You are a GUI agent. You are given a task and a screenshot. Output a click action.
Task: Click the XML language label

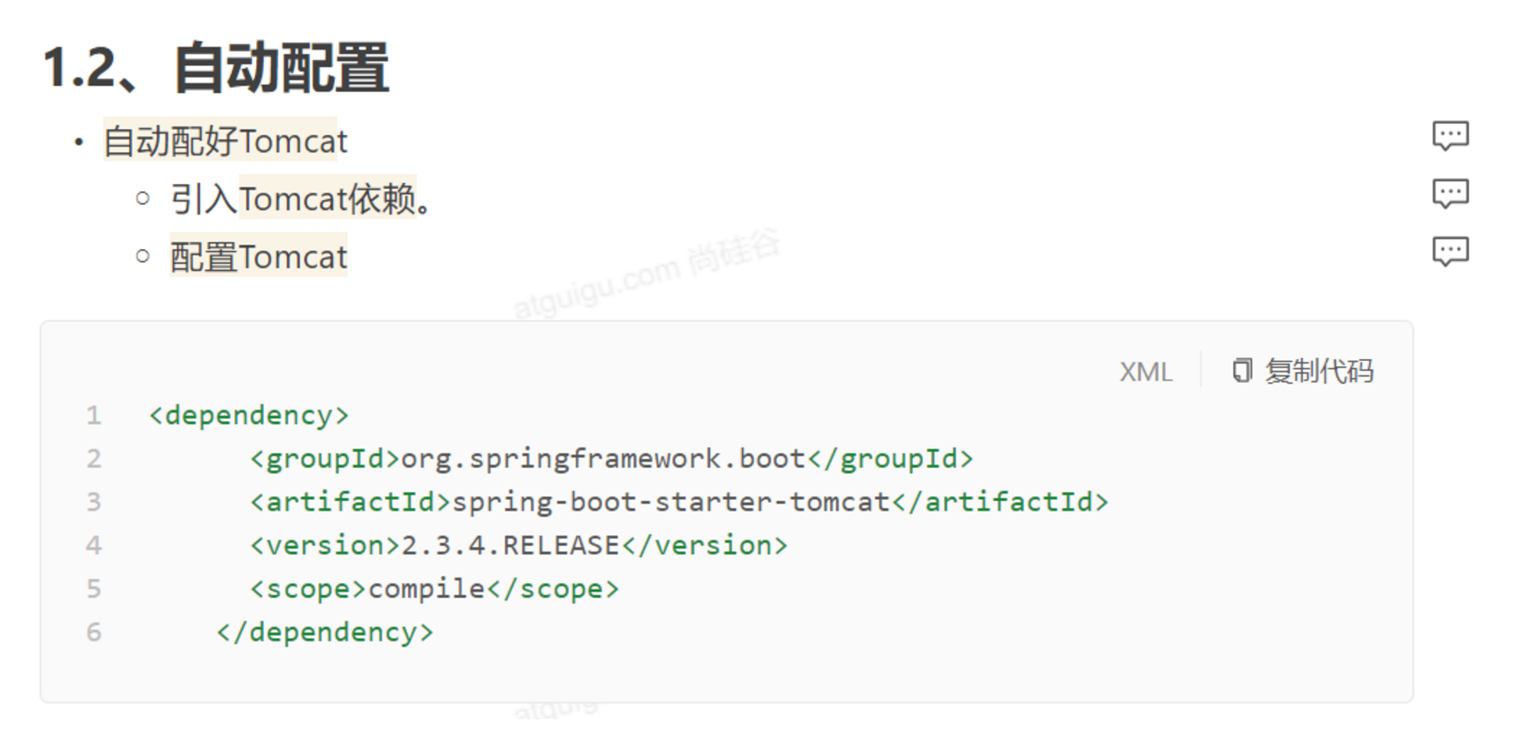pos(1145,372)
